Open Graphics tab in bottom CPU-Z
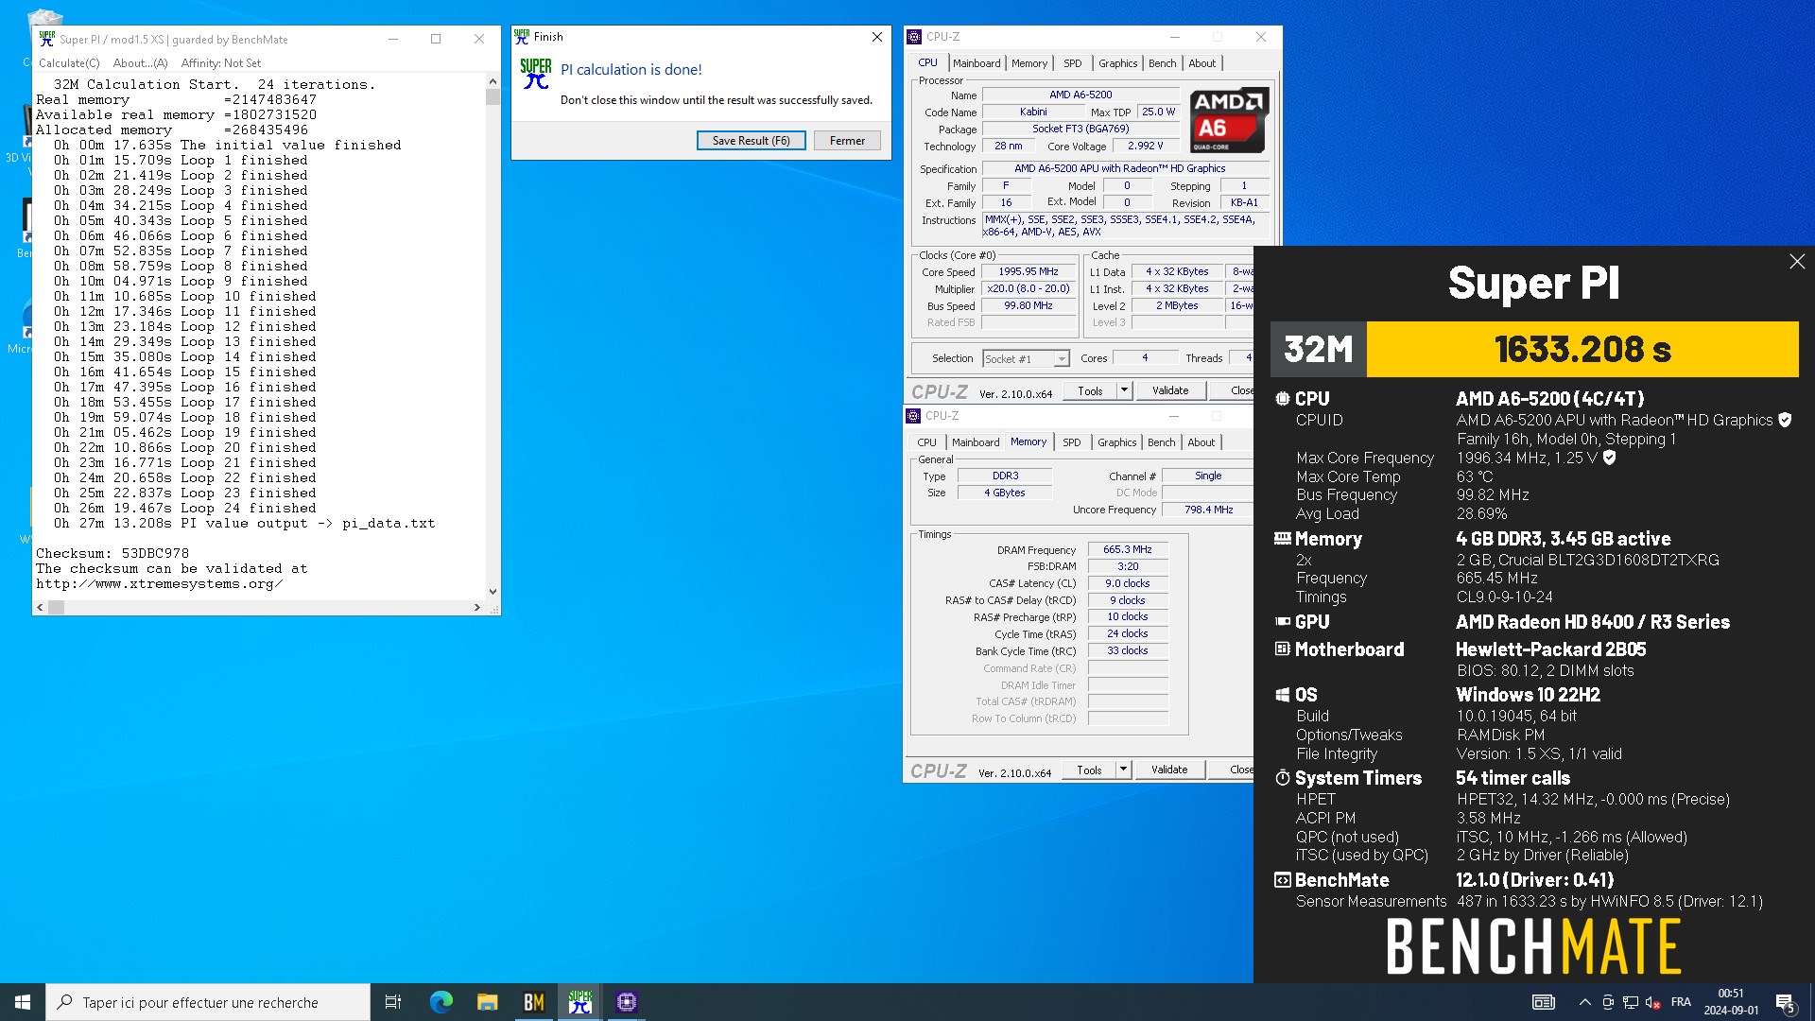 point(1117,442)
